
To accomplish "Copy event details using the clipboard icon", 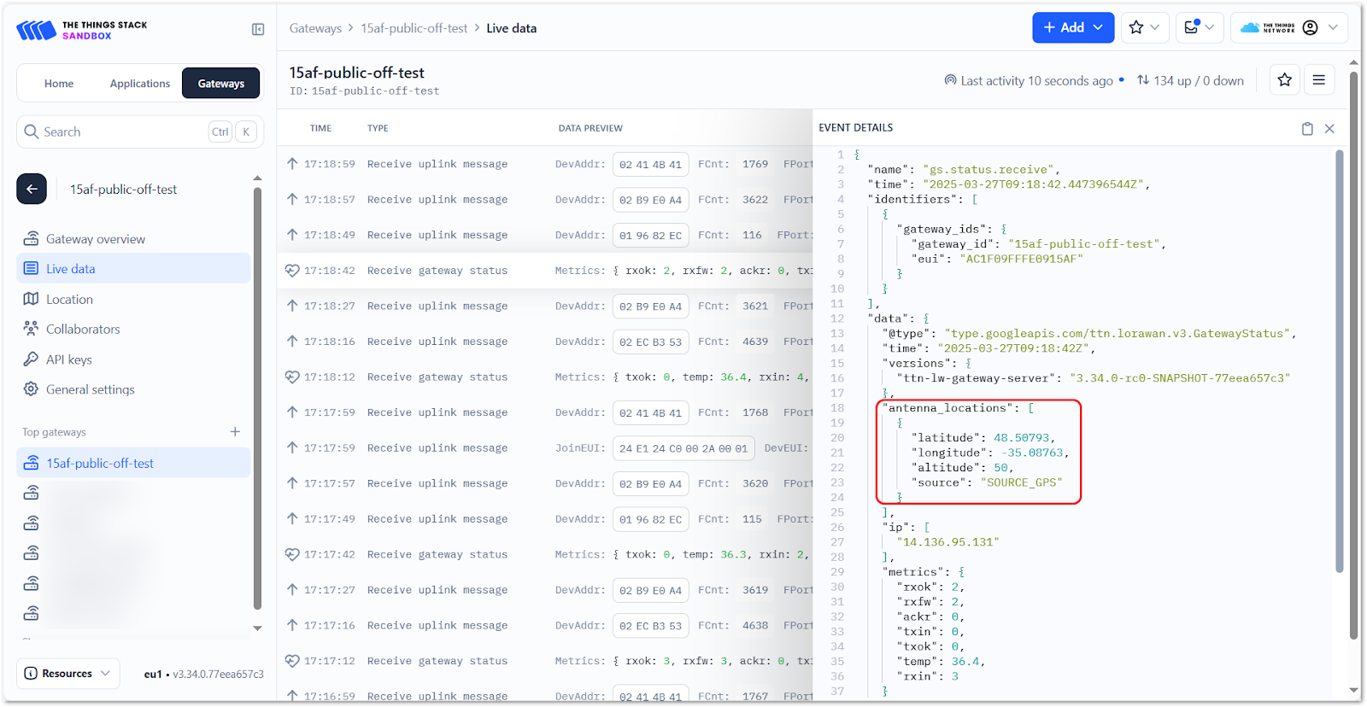I will tap(1306, 129).
